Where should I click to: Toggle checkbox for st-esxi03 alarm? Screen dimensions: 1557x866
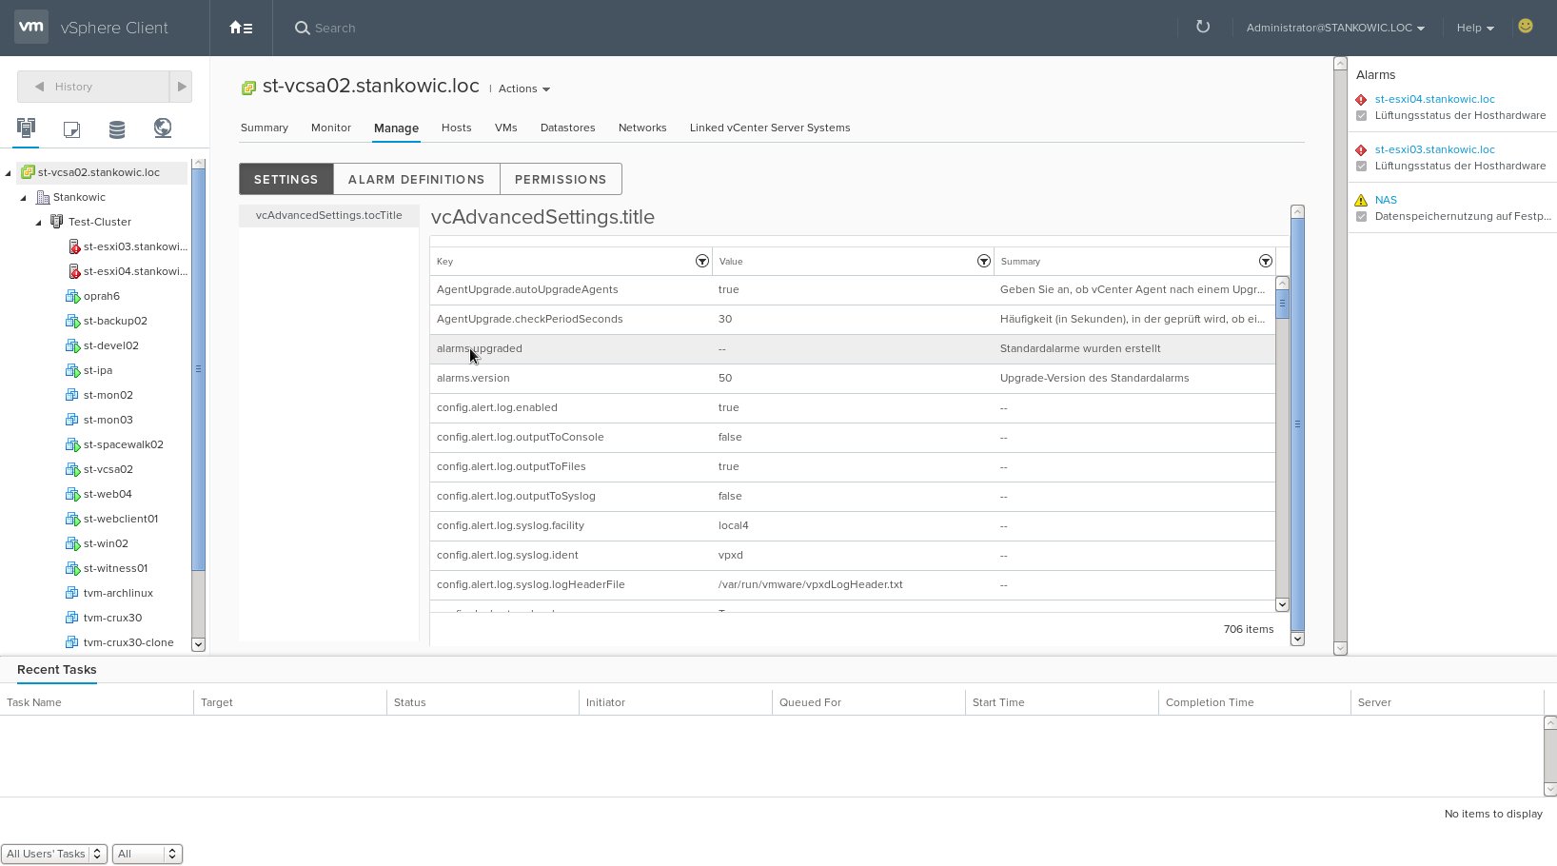pos(1361,167)
